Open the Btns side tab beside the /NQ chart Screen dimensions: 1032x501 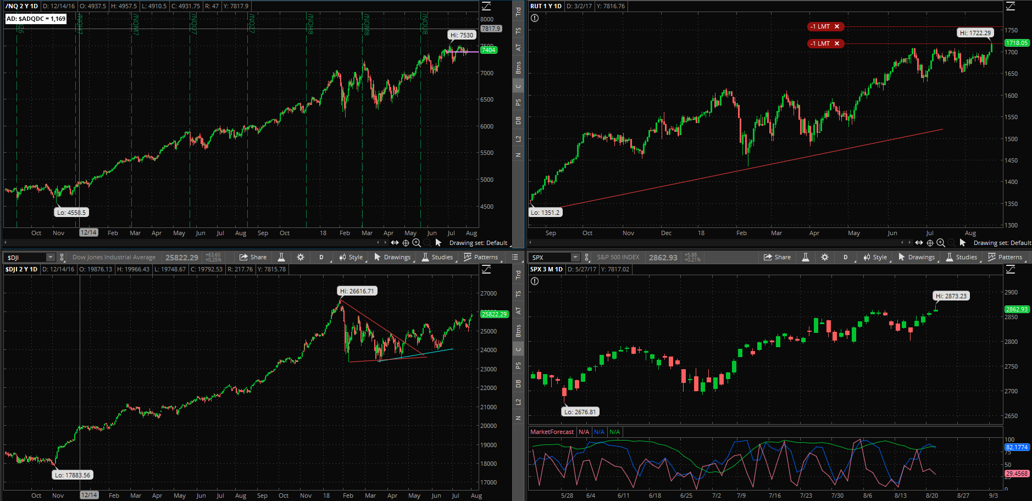(x=518, y=68)
